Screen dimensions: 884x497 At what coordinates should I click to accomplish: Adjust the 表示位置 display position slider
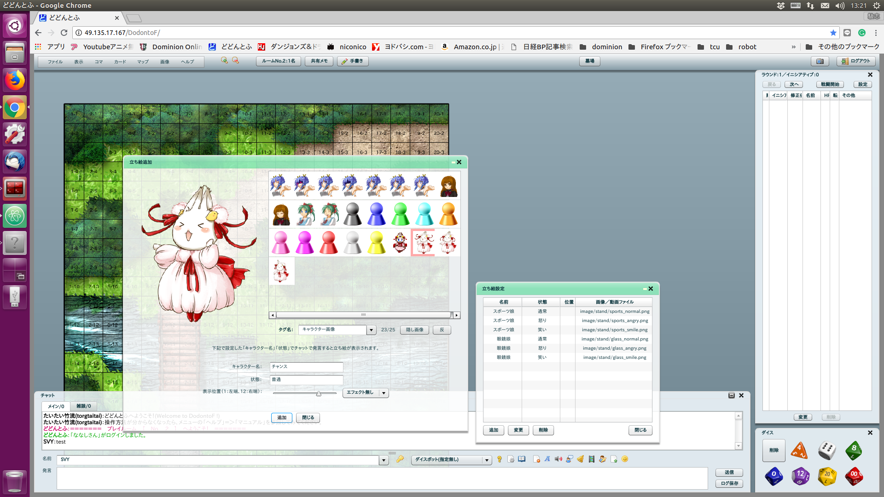pyautogui.click(x=319, y=394)
